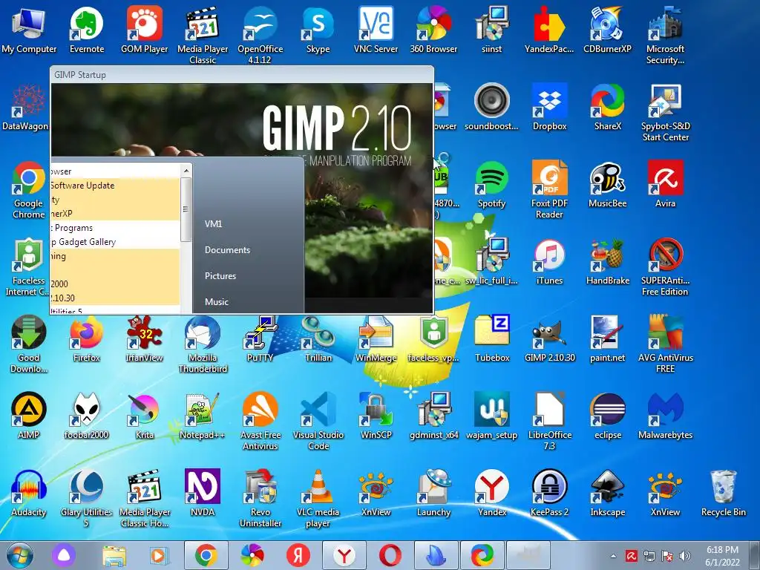
Task: Click the Spybot-S&D Start Center icon
Action: pyautogui.click(x=665, y=113)
